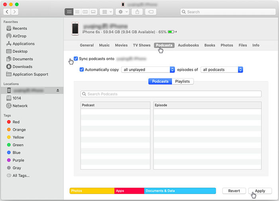Open the Files tab
Screen dimensions: 279x201
point(243,45)
